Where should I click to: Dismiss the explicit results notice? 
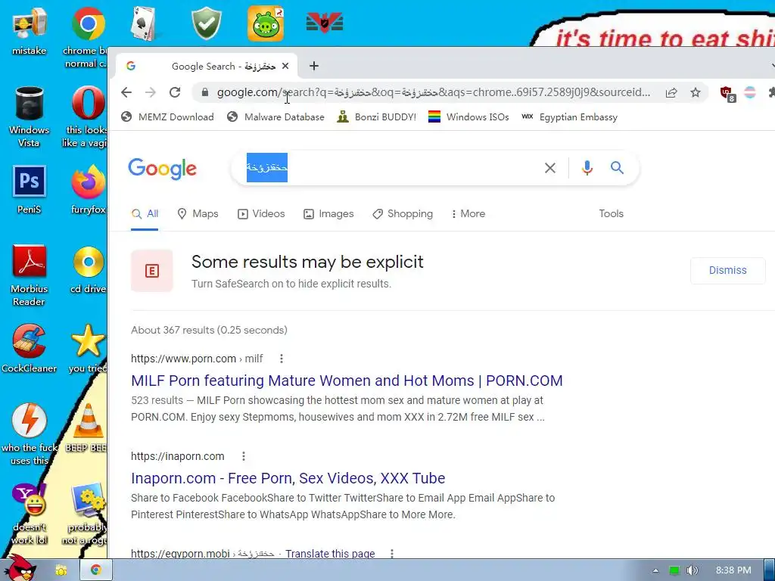[727, 270]
